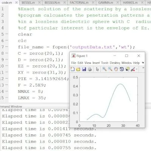Open the Tools menu in Figure 1
Image resolution: width=151 pixels, height=151 pixels.
(105, 63)
